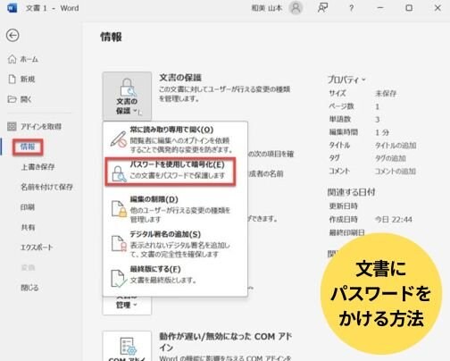Click コメントの追加 field
Image resolution: width=450 pixels, height=361 pixels.
click(396, 172)
